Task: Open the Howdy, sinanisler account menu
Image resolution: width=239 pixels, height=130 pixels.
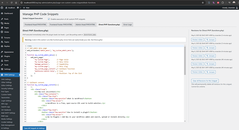Action: pos(230,8)
